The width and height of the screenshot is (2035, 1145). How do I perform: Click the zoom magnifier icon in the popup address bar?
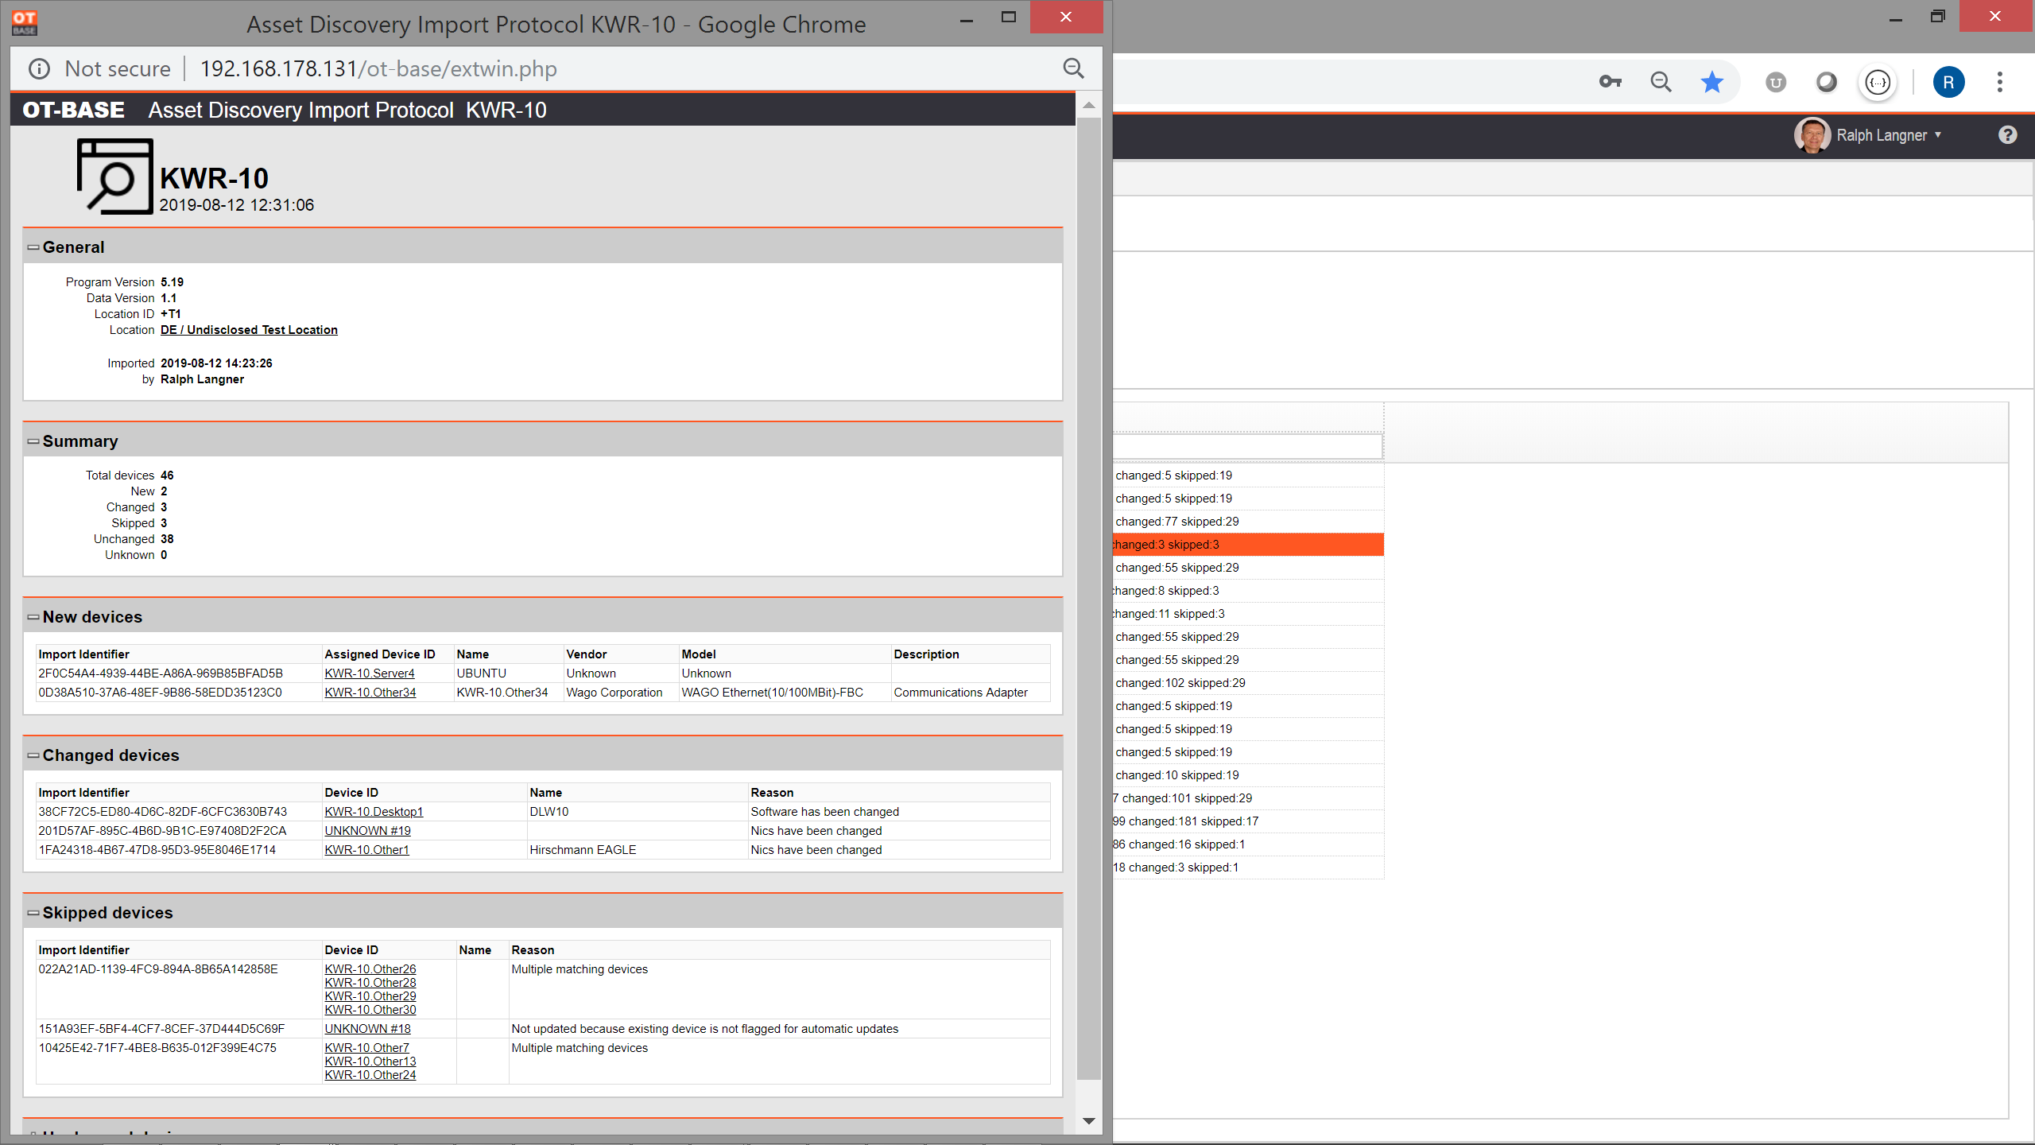[x=1073, y=68]
